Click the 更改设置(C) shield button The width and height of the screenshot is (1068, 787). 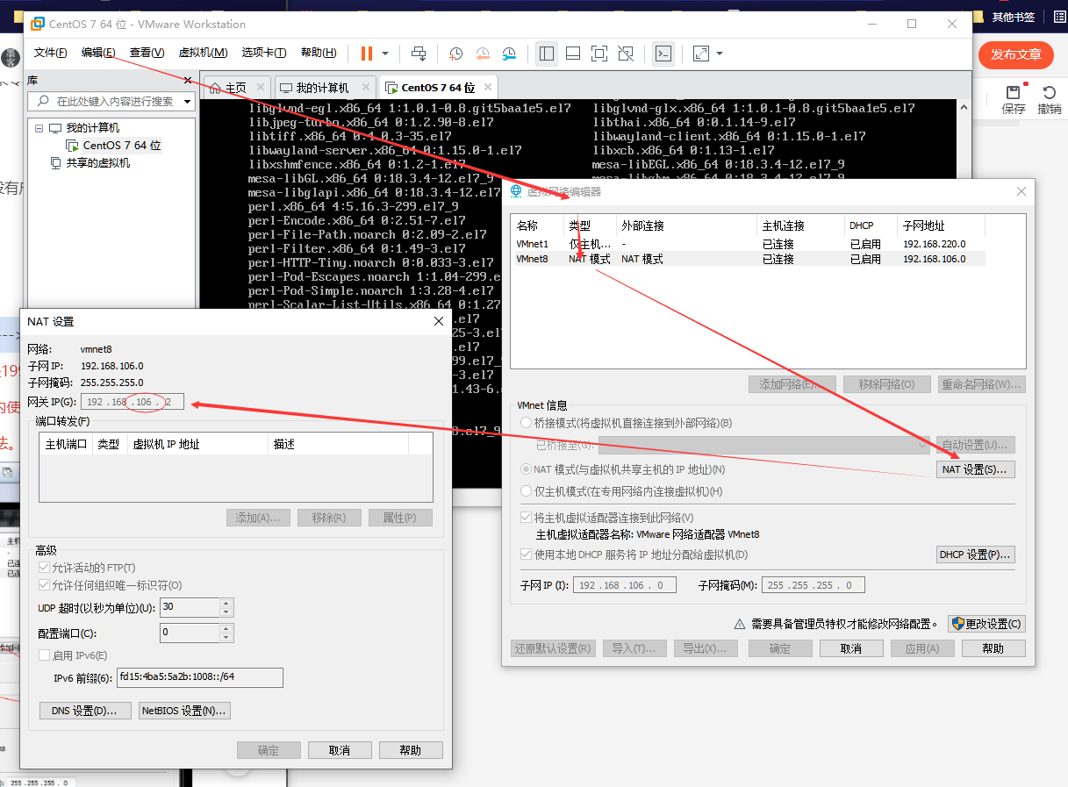(x=986, y=624)
